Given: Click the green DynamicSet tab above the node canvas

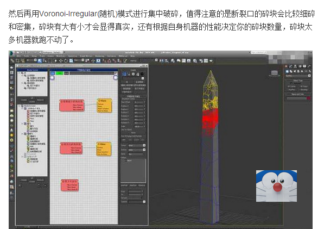Looking at the screenshot, I should (x=60, y=73).
